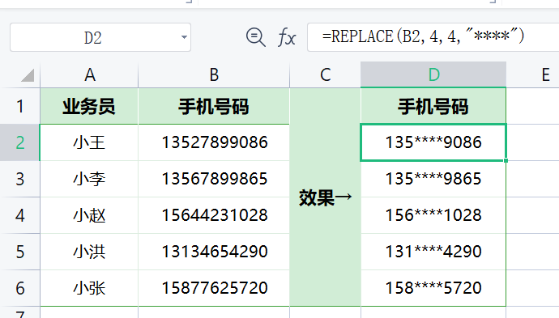Select column B header

tap(214, 74)
